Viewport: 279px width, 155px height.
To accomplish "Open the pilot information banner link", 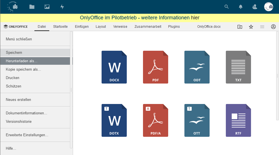I will pos(139,18).
